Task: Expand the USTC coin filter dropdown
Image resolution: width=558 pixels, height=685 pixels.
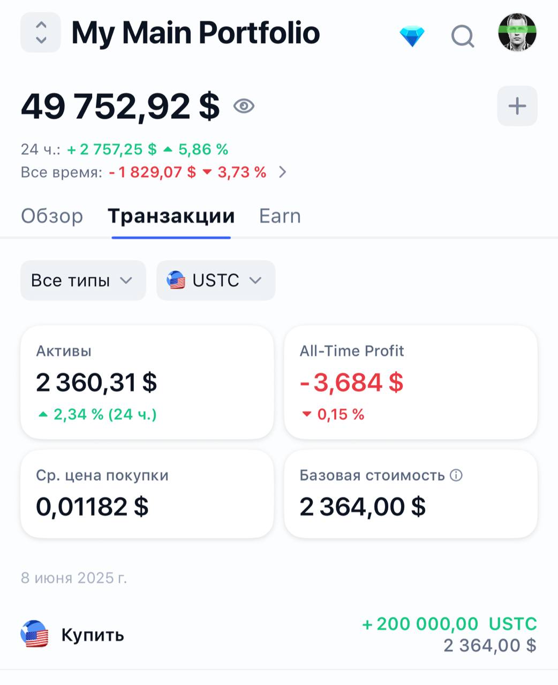Action: [216, 280]
